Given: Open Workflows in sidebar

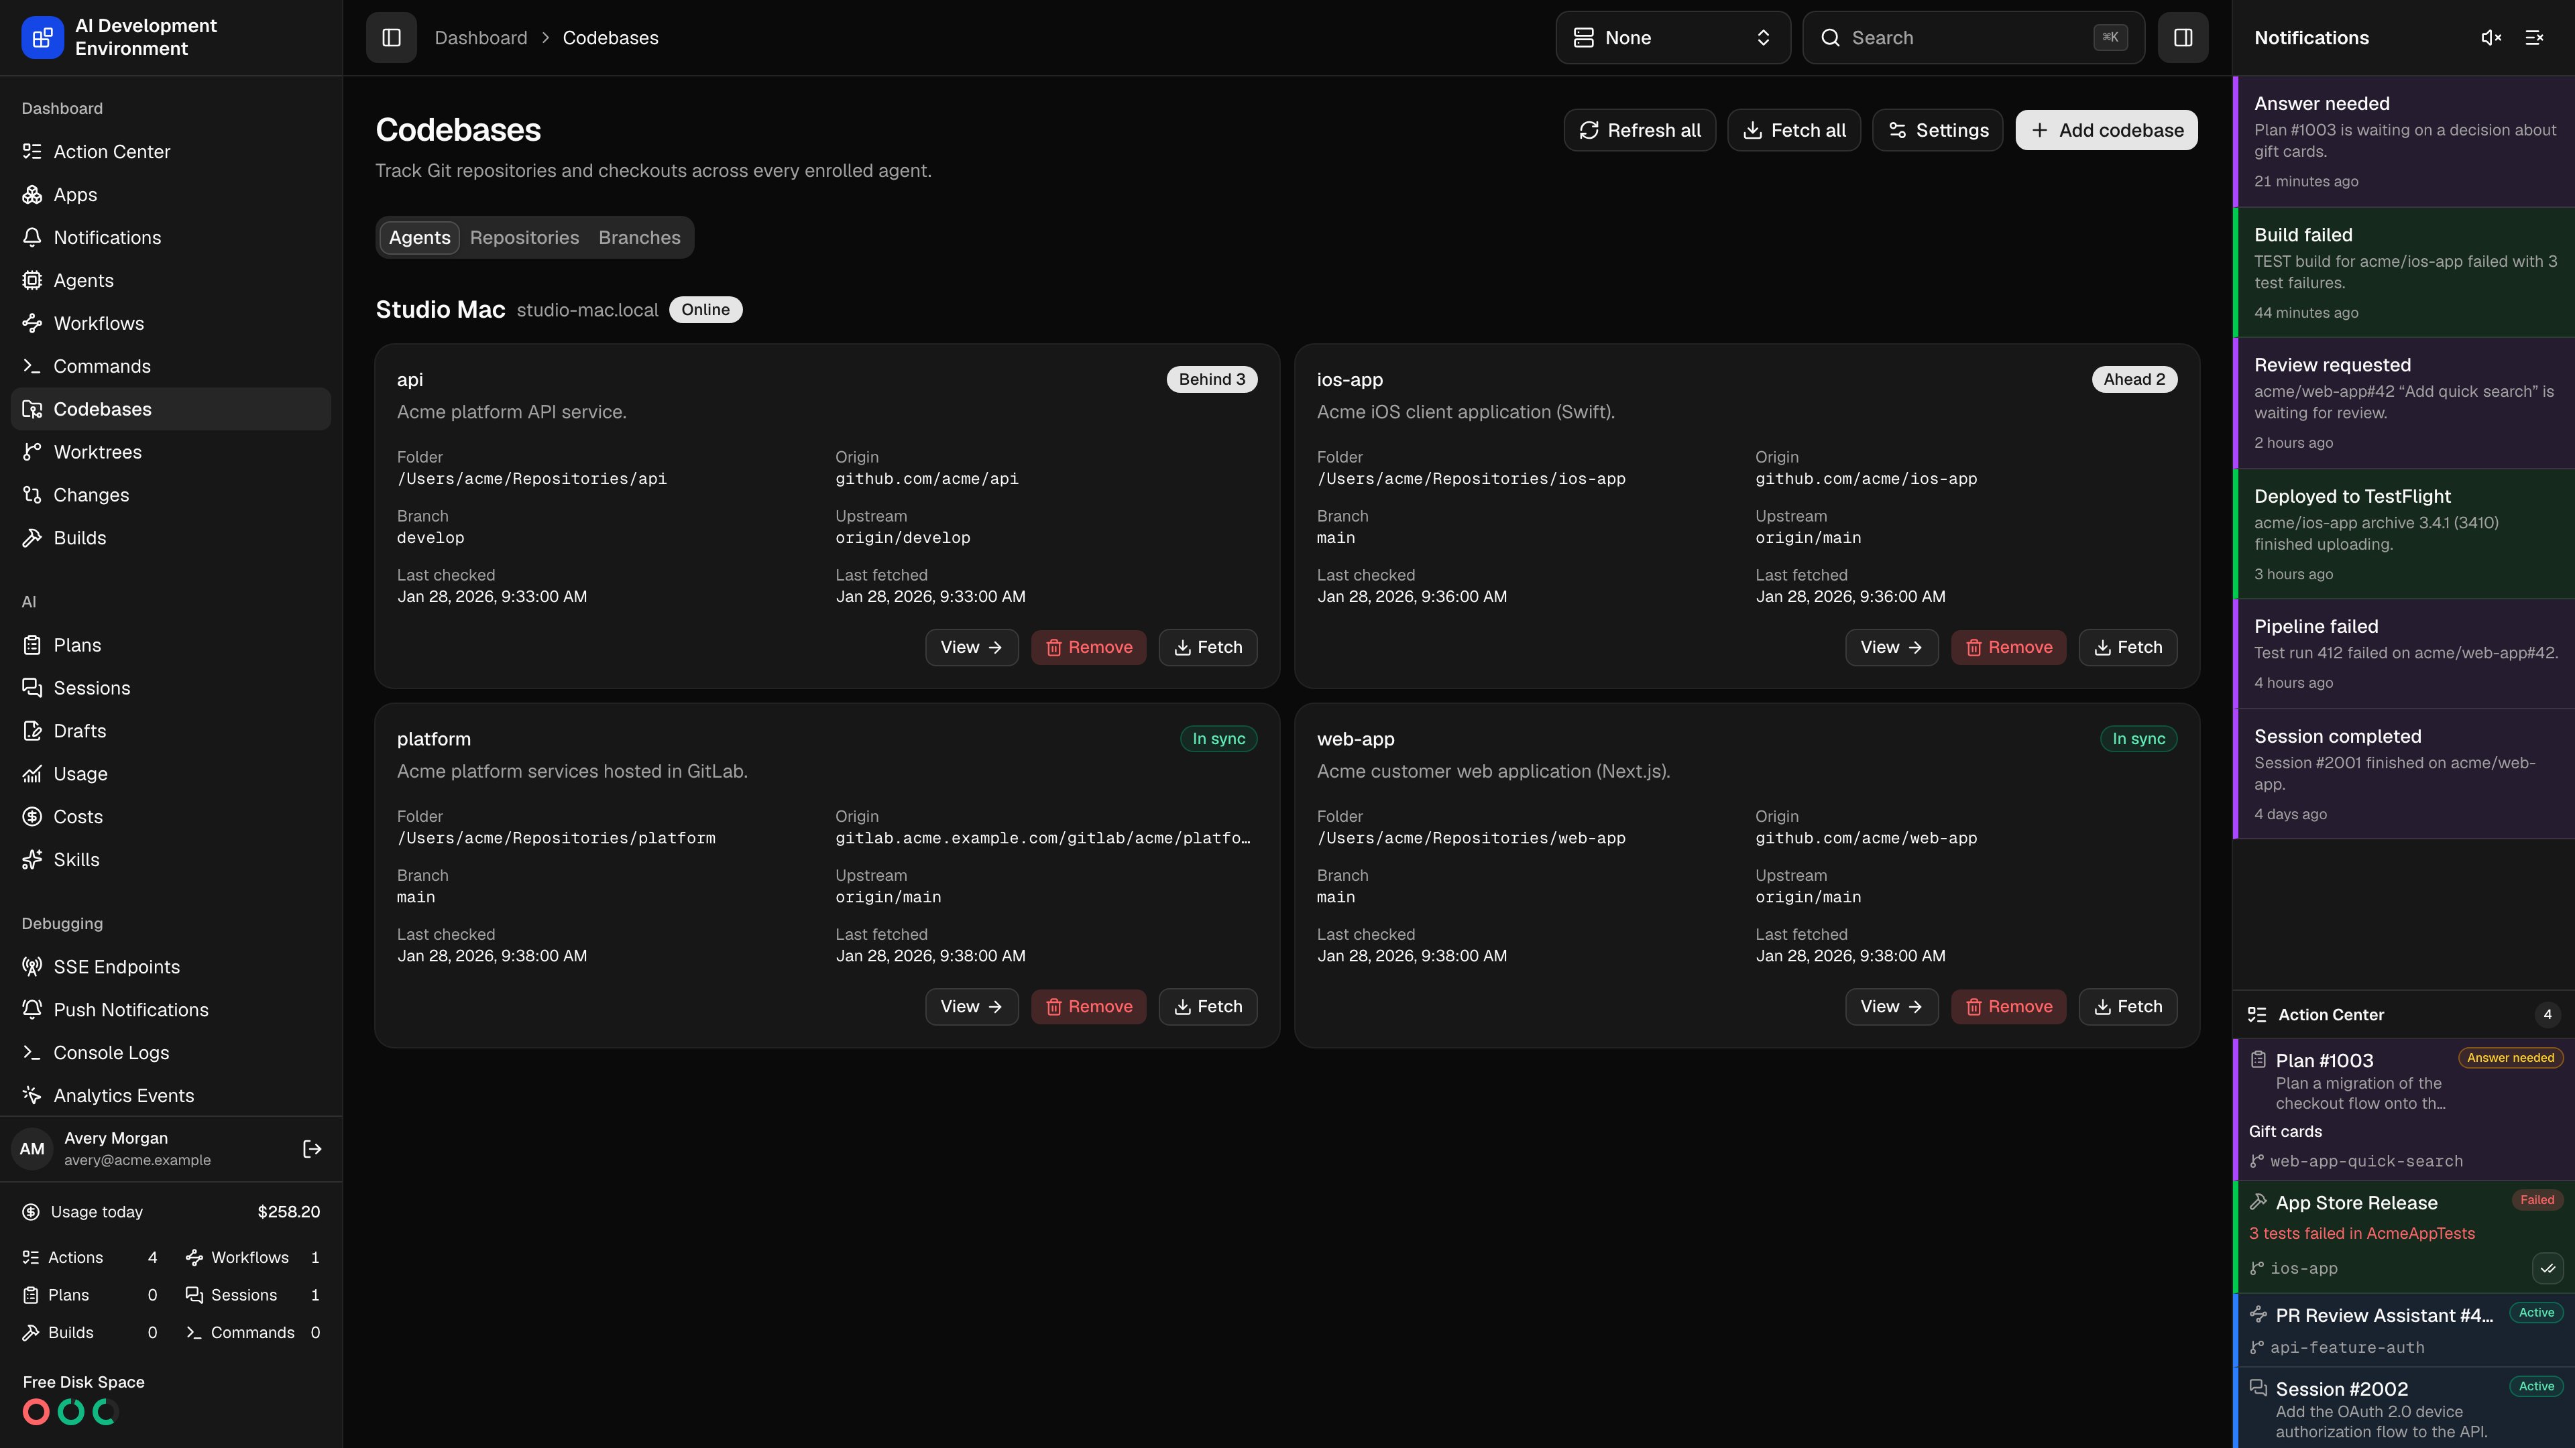Looking at the screenshot, I should click(171, 324).
